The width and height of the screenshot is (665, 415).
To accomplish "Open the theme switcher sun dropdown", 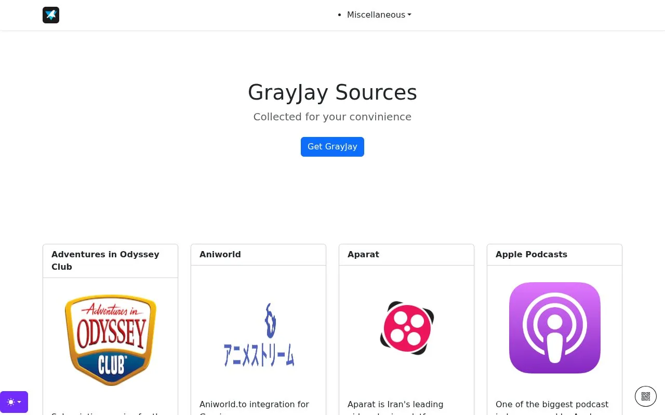I will [x=14, y=402].
